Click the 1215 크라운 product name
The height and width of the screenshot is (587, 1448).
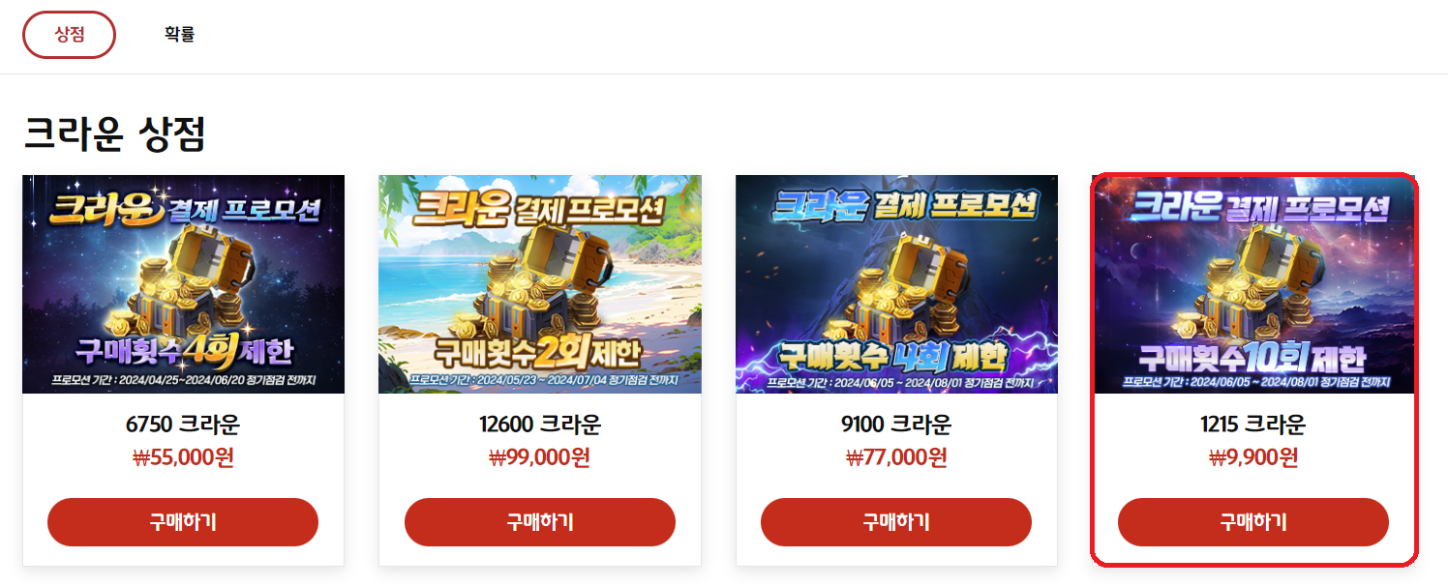point(1253,425)
